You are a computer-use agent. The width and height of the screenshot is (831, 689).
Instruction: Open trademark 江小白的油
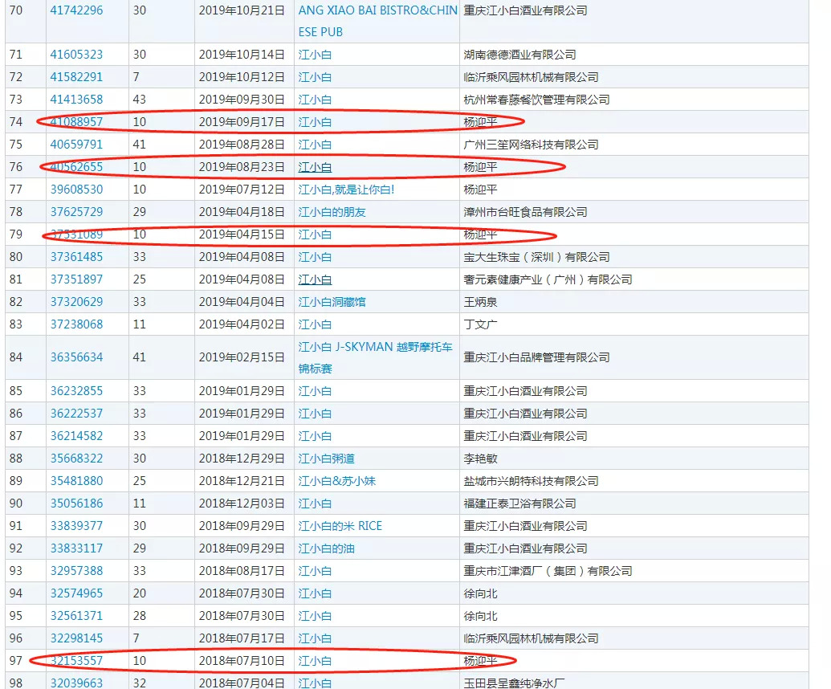(x=327, y=548)
